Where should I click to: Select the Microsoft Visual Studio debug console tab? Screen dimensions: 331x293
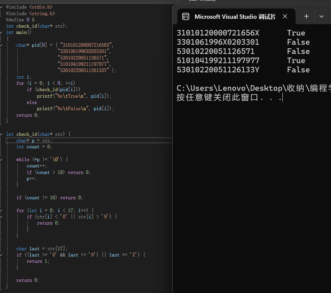(236, 16)
